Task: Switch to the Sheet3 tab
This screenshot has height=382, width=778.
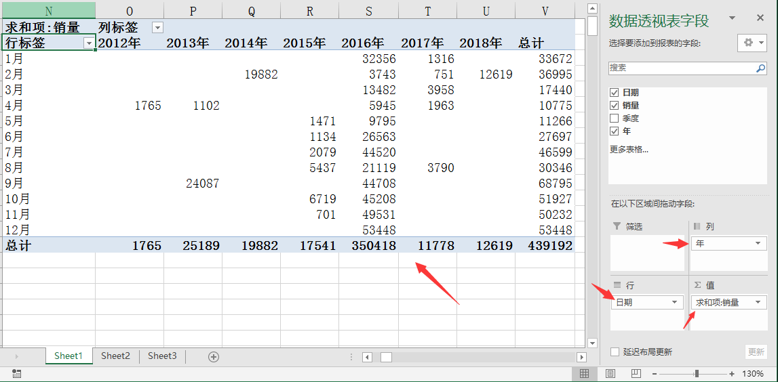Action: (162, 356)
